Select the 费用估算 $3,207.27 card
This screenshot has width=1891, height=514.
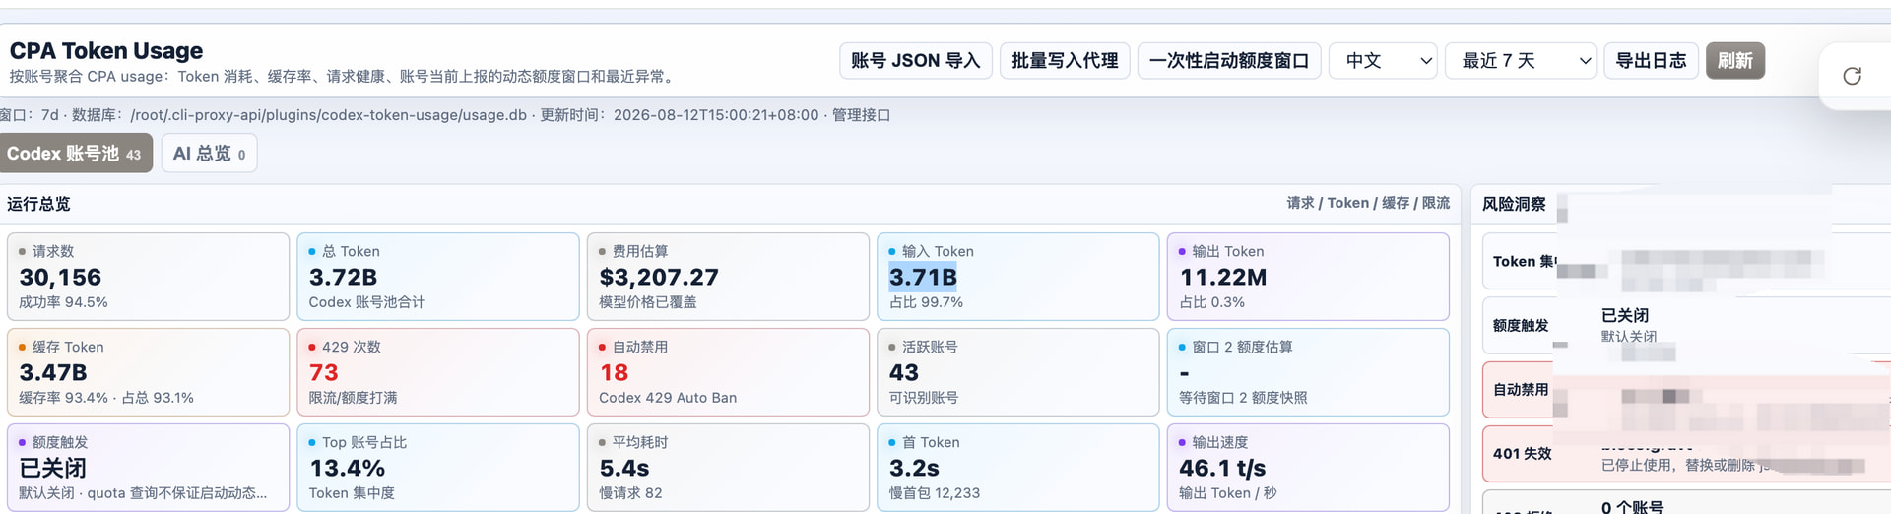point(728,277)
